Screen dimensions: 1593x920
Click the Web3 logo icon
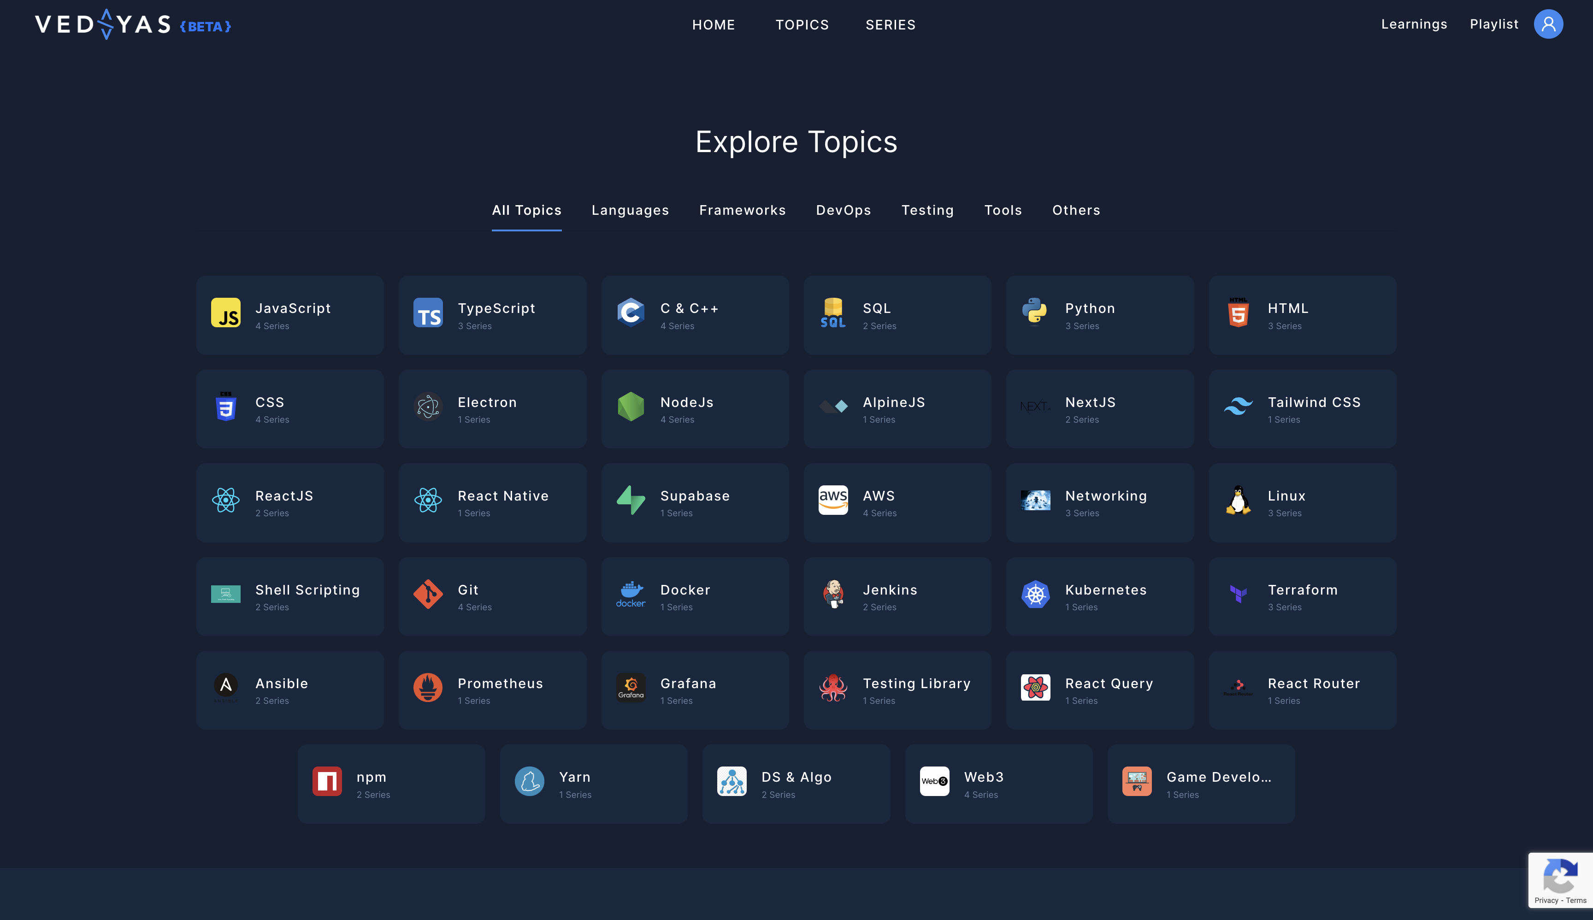pos(934,782)
